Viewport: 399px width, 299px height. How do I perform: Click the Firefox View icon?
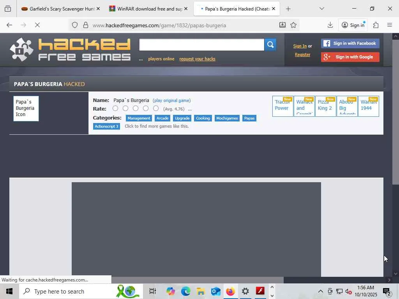(8, 9)
